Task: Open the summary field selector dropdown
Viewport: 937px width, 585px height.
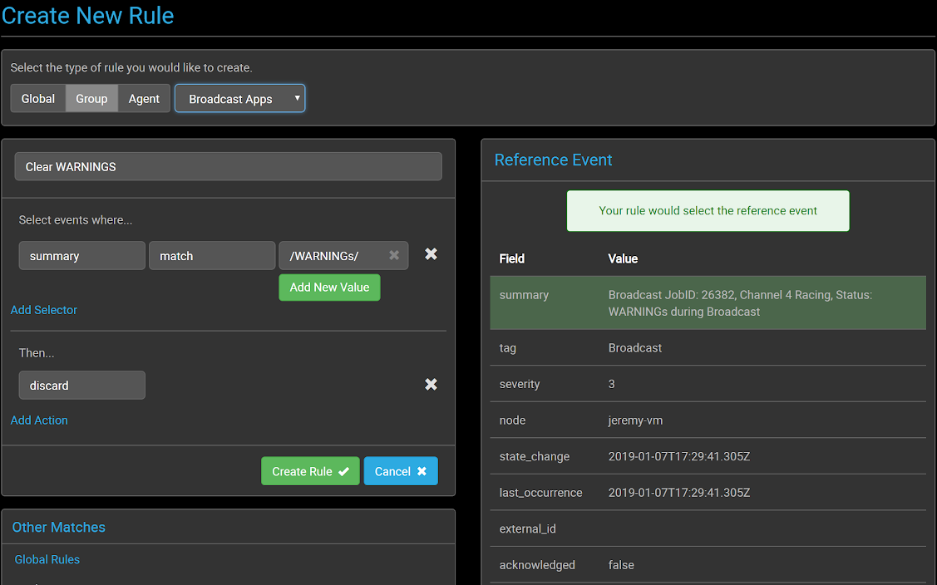Action: 81,256
